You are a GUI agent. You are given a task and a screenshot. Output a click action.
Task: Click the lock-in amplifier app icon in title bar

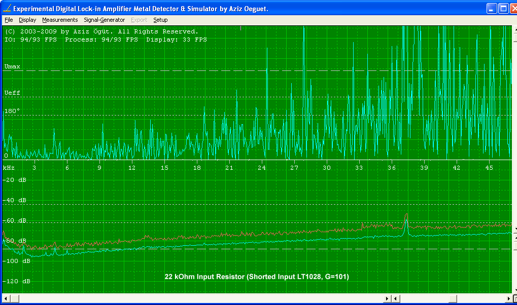pos(7,9)
